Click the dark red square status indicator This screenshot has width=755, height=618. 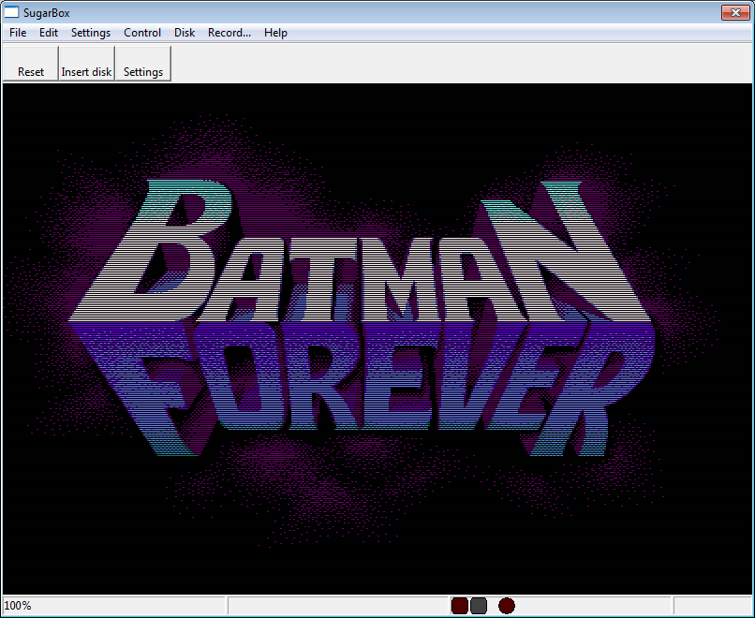[x=459, y=606]
